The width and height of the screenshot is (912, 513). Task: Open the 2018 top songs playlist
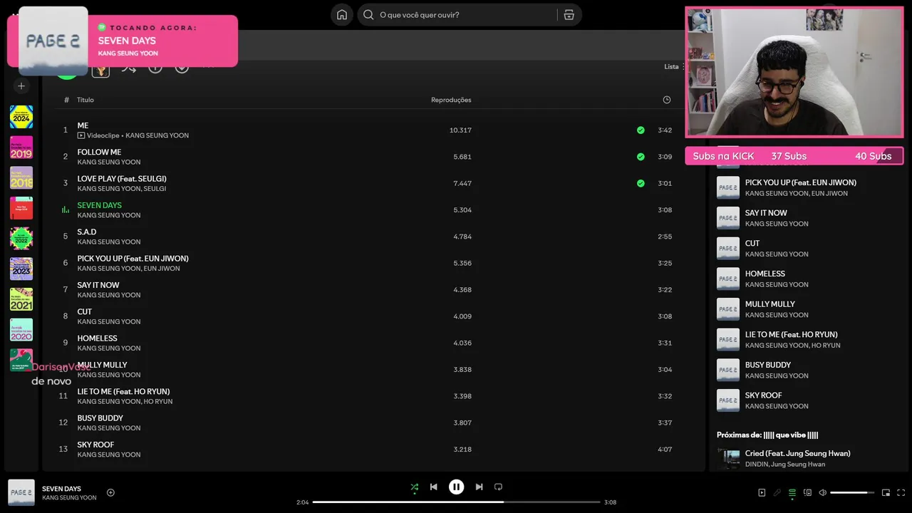[x=21, y=177]
